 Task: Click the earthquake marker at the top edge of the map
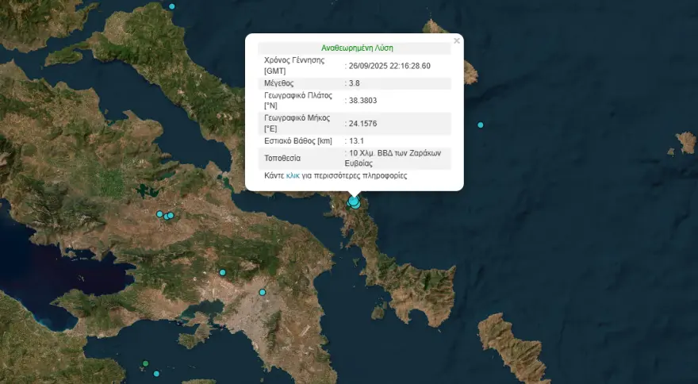(172, 6)
